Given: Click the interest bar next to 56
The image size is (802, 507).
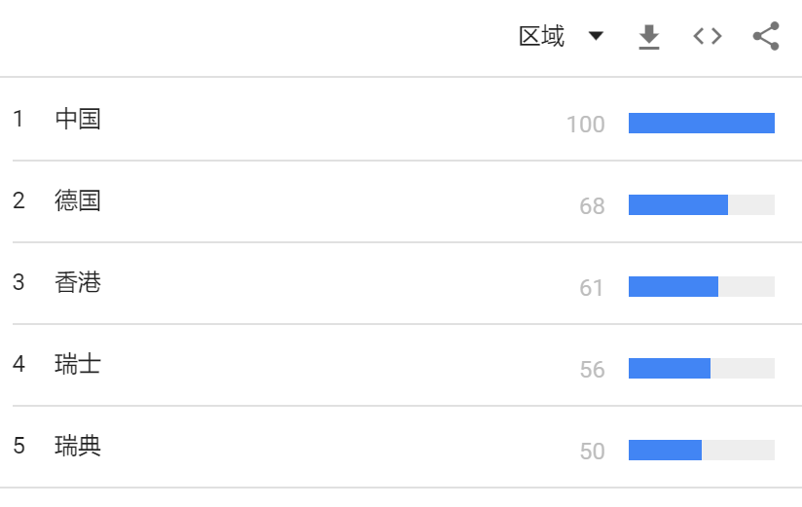Looking at the screenshot, I should click(701, 369).
